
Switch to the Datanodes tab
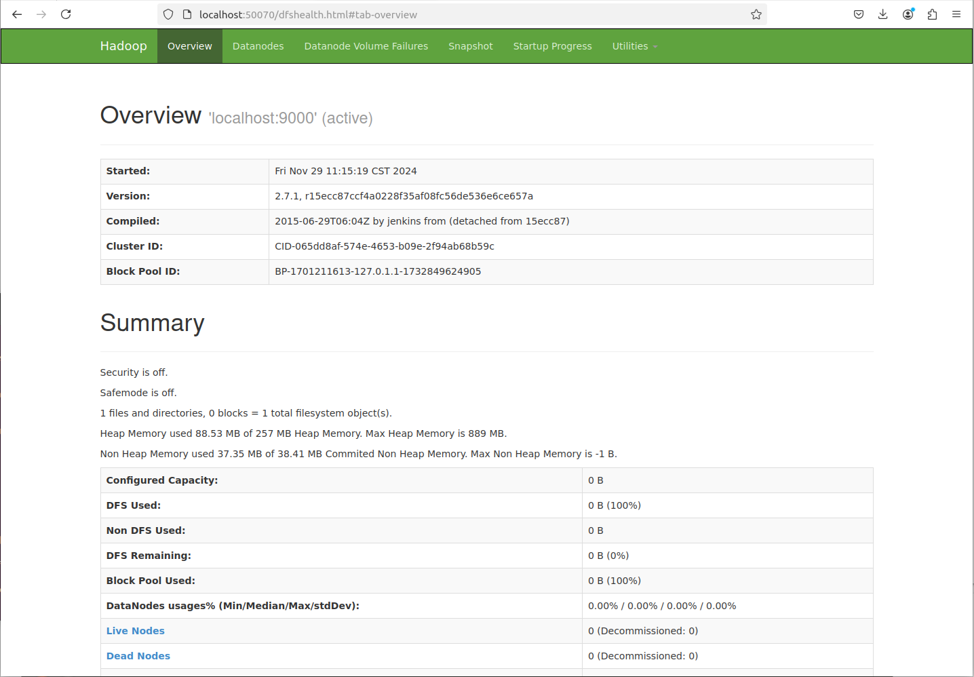pyautogui.click(x=258, y=46)
